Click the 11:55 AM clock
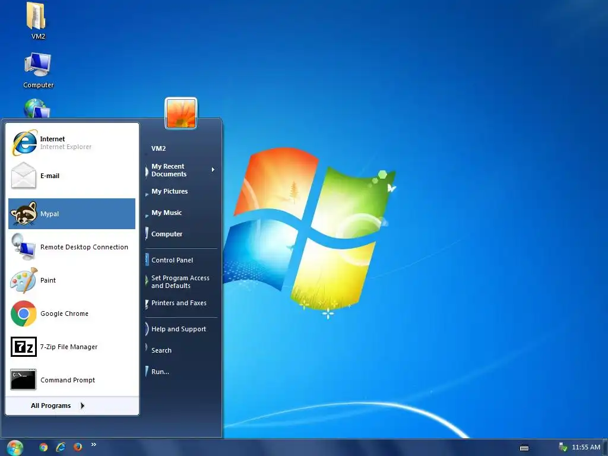The width and height of the screenshot is (608, 456). (586, 448)
